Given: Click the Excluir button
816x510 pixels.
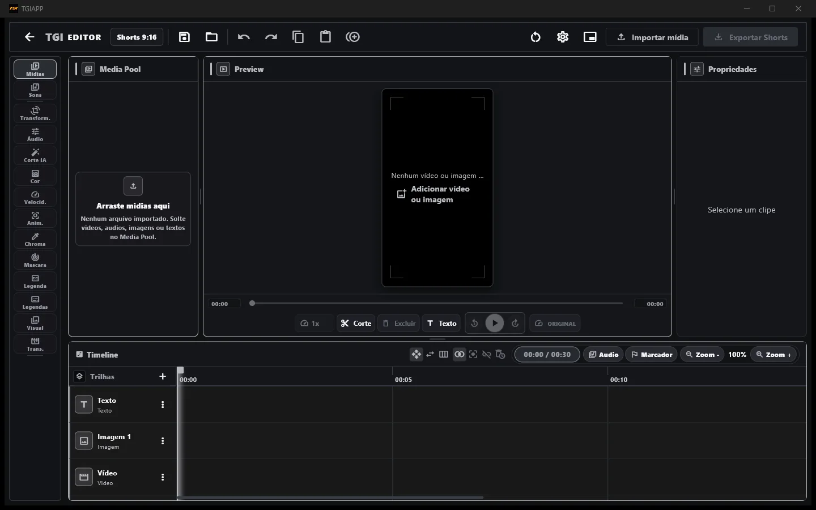Looking at the screenshot, I should tap(398, 323).
